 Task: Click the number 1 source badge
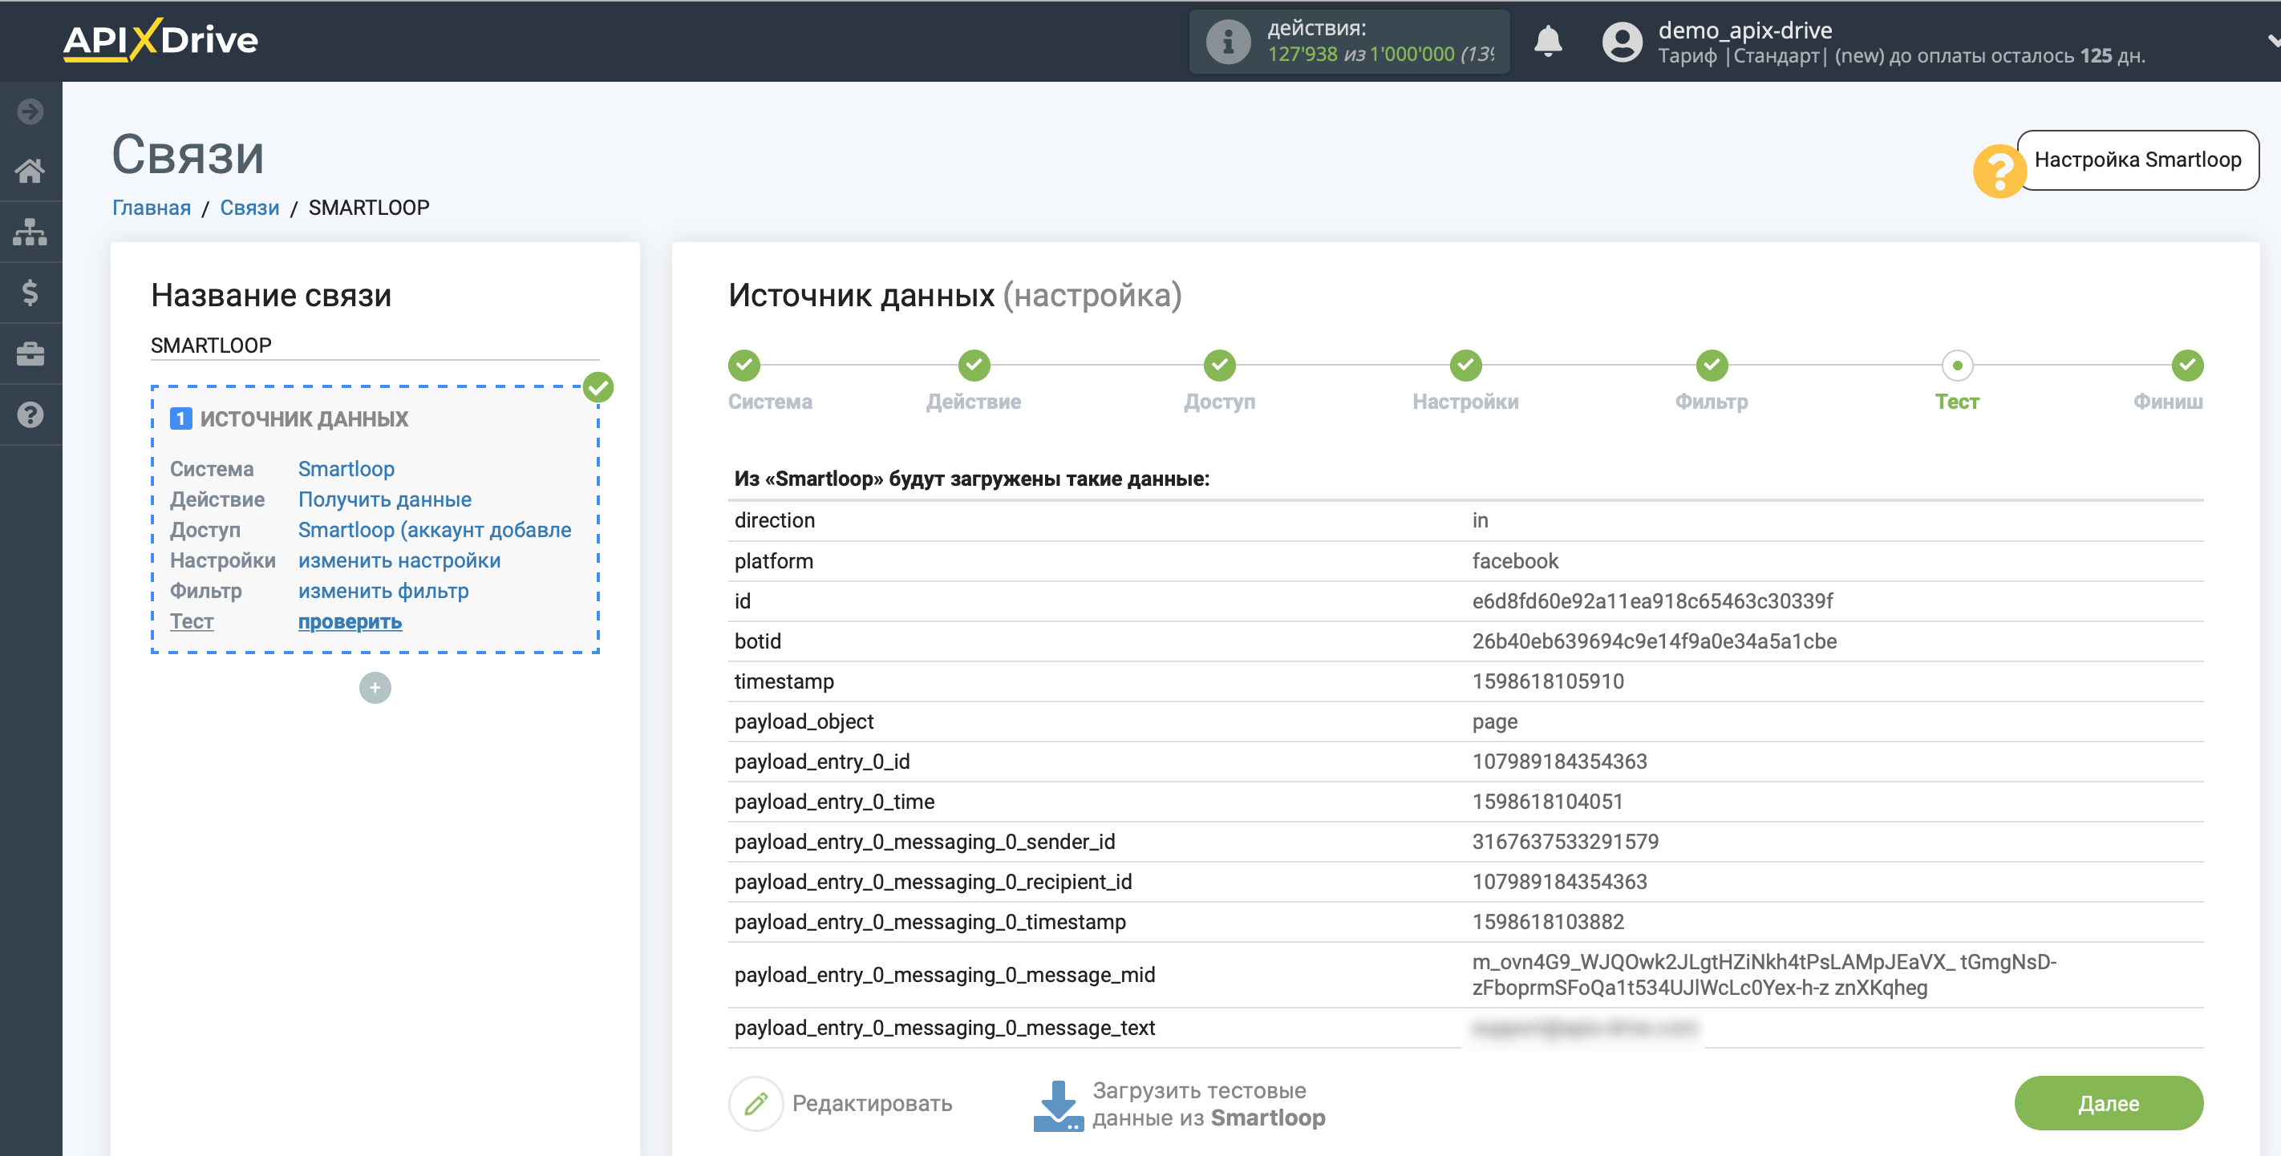(180, 418)
